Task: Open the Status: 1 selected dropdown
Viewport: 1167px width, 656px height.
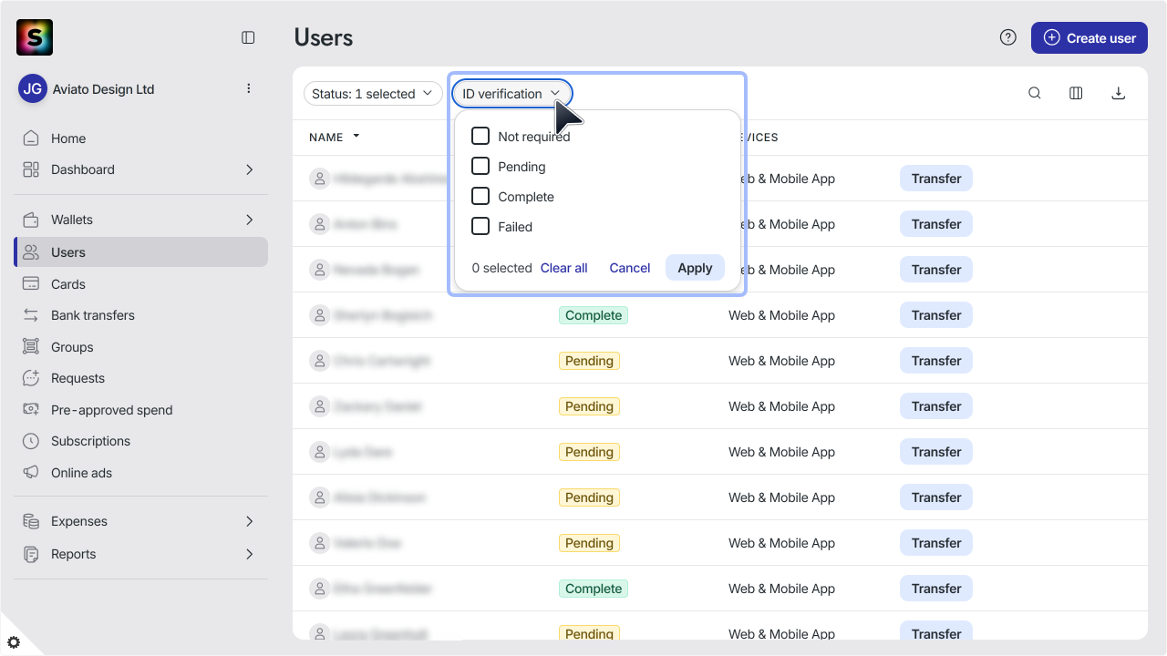Action: point(373,94)
